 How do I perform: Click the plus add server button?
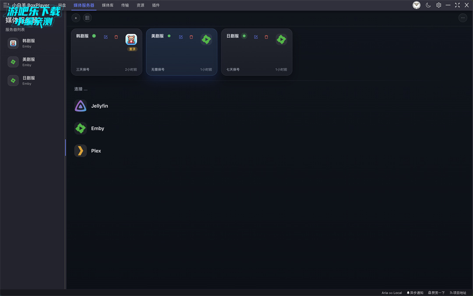(x=76, y=18)
